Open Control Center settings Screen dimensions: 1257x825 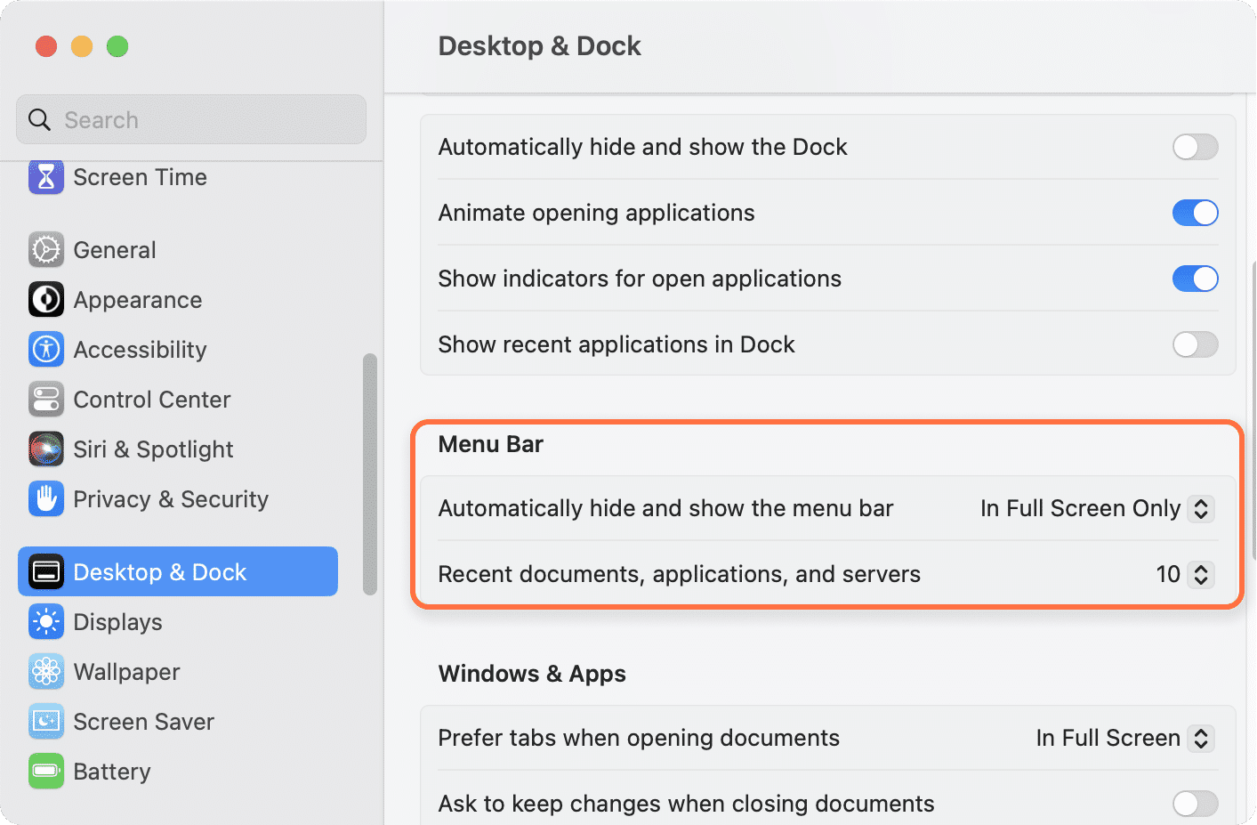point(129,400)
